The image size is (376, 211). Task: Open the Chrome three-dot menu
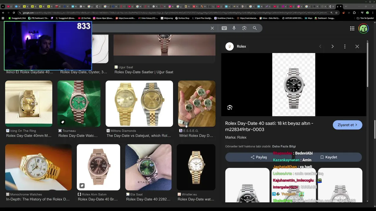[x=373, y=13]
